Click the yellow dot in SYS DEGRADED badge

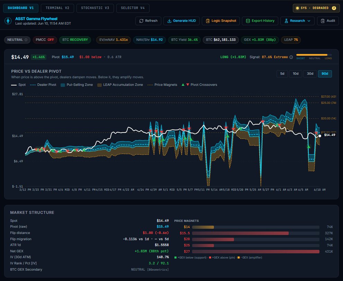click(297, 8)
